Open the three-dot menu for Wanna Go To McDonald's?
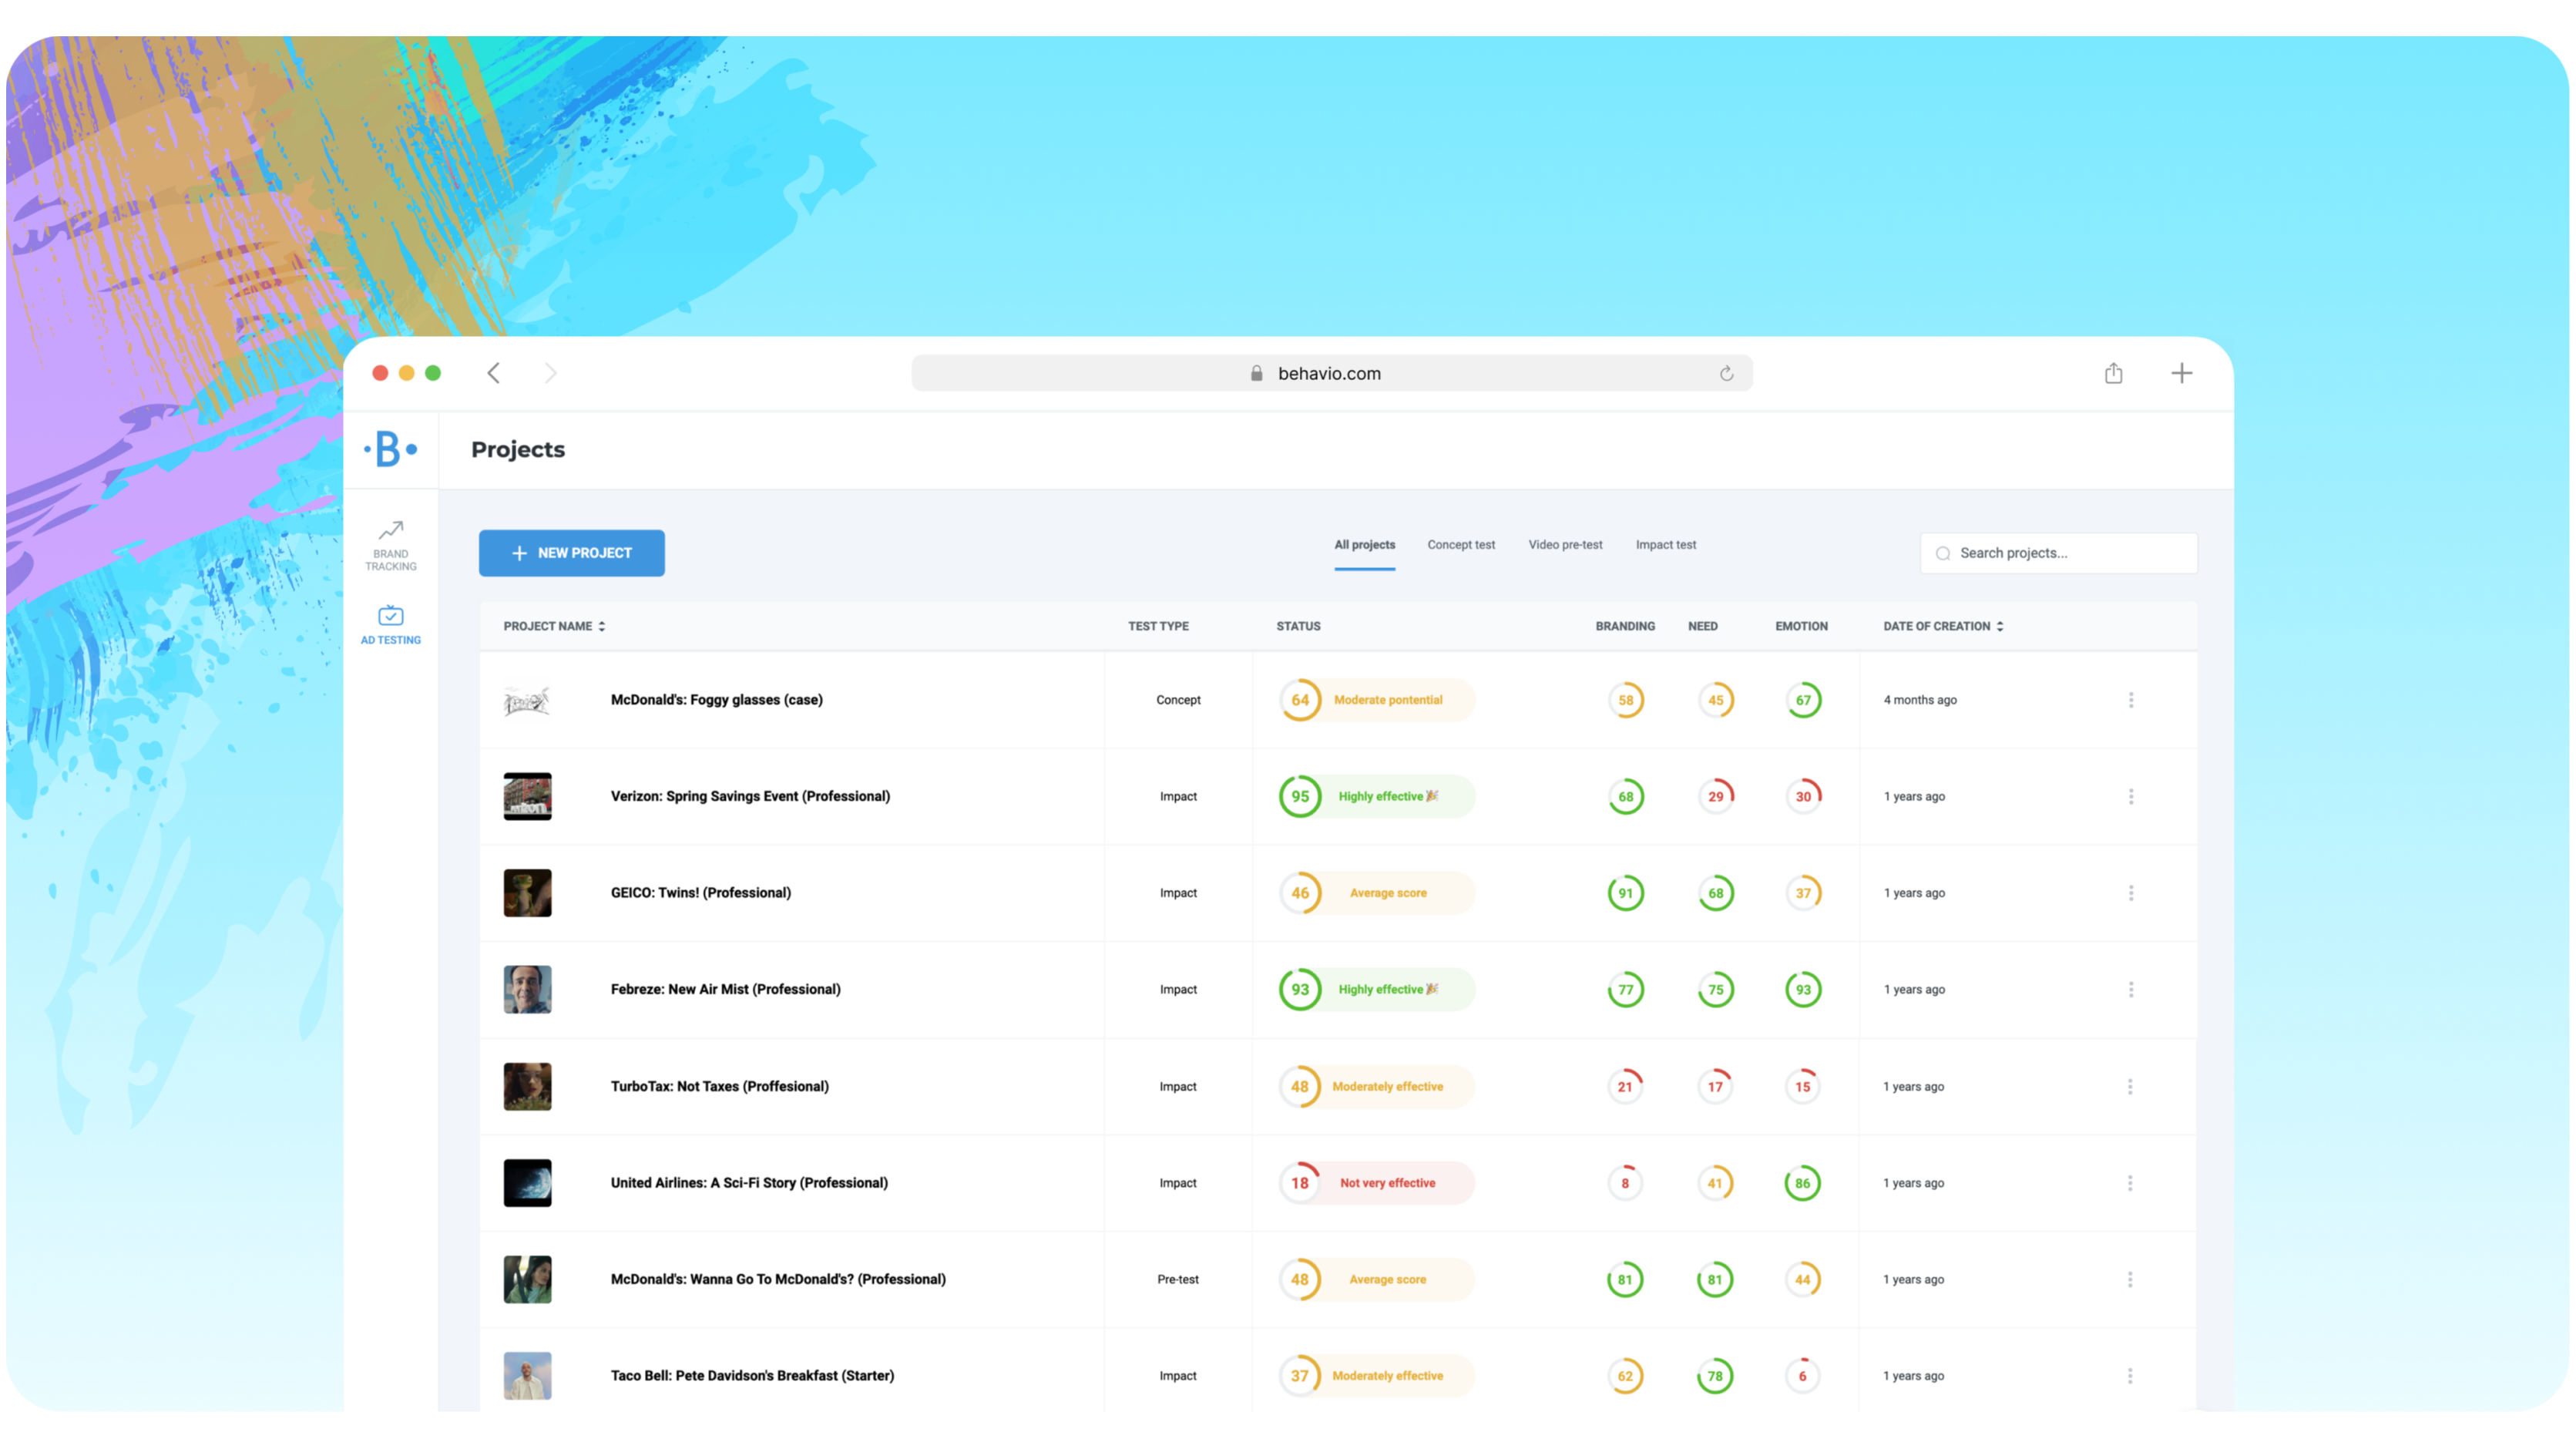Viewport: 2576px width, 1449px height. (2130, 1279)
